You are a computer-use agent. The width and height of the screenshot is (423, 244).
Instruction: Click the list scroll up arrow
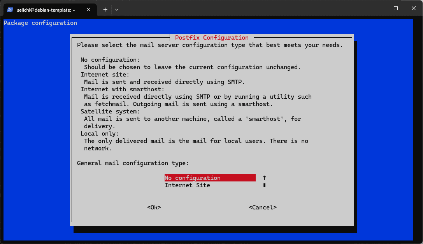(x=264, y=178)
